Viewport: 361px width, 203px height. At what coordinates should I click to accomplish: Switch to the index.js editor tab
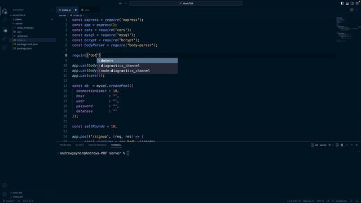tap(67, 10)
